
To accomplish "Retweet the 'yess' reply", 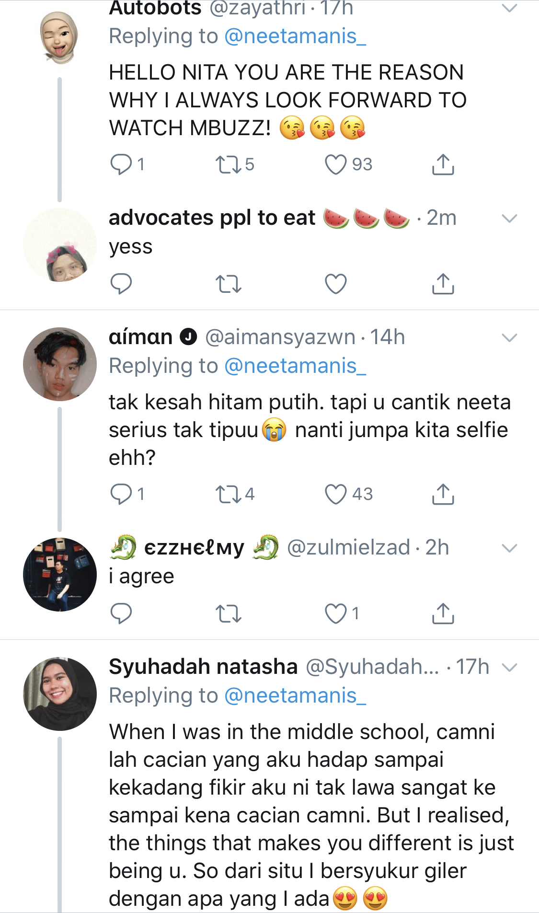I will click(229, 284).
